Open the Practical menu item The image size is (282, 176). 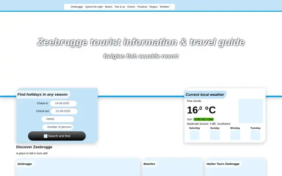pos(142,7)
